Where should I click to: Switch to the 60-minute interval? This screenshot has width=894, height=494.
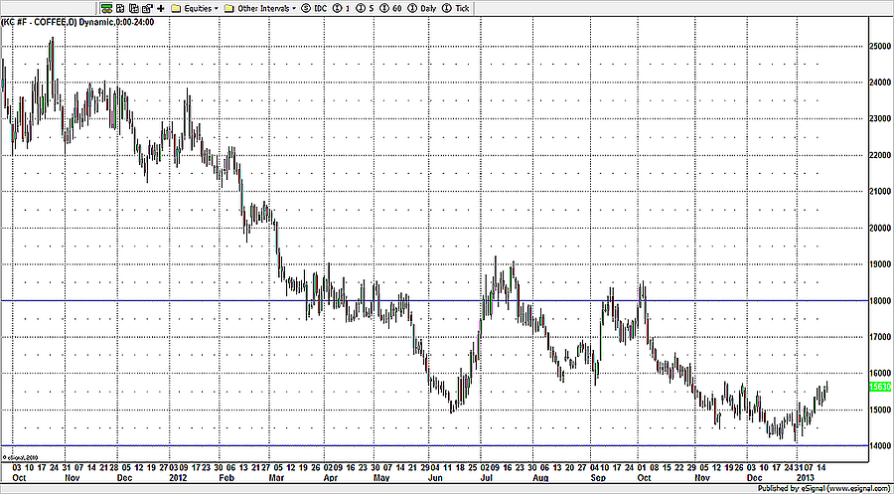coord(392,7)
